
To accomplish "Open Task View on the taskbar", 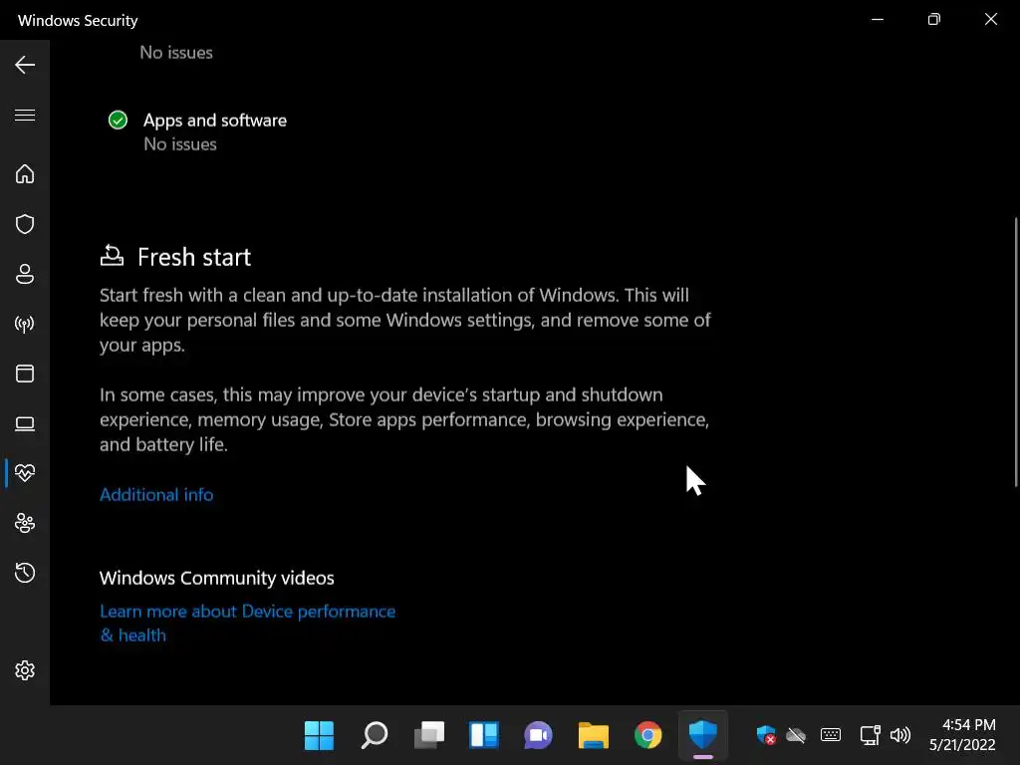I will [x=429, y=735].
